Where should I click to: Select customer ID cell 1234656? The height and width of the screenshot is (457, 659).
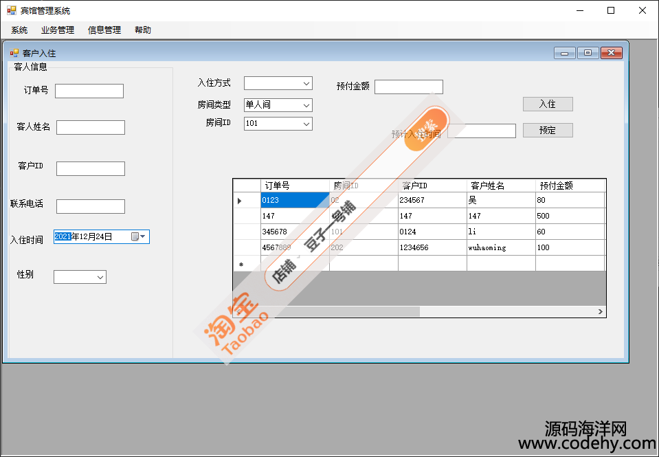tap(432, 247)
